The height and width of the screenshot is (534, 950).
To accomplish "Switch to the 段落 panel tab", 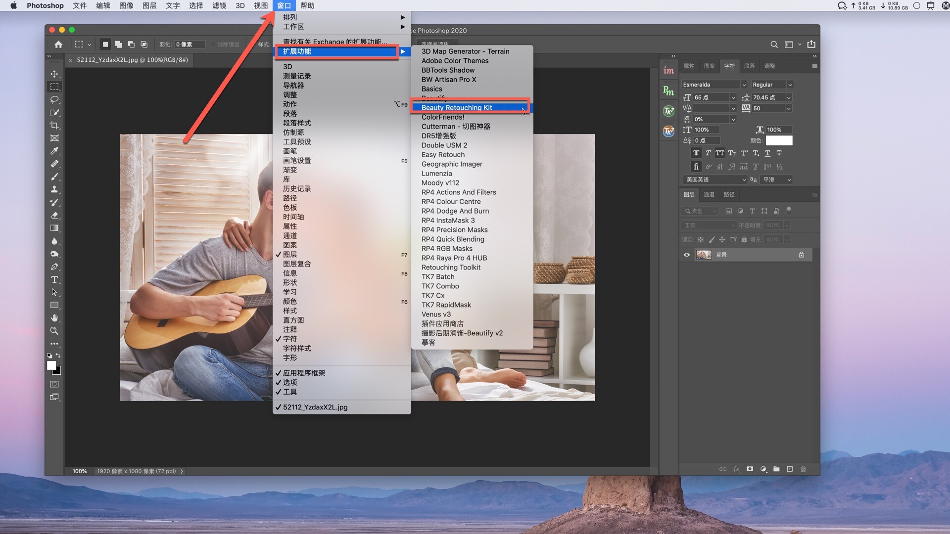I will click(750, 66).
